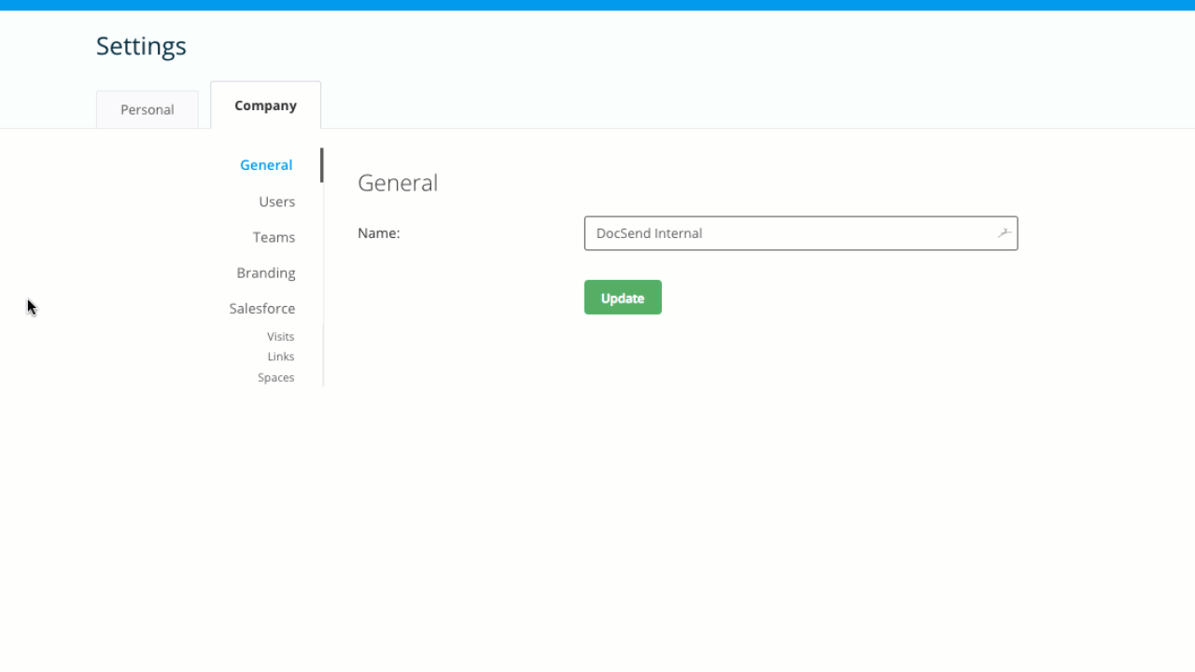Select Links under Salesforce
Image resolution: width=1195 pixels, height=672 pixels.
pos(281,357)
